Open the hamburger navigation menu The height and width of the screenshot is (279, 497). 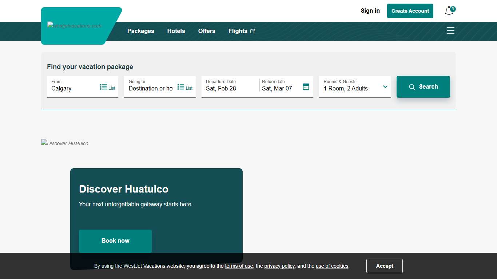(450, 31)
